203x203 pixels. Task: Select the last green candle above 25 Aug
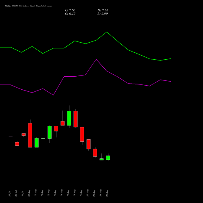108,158
